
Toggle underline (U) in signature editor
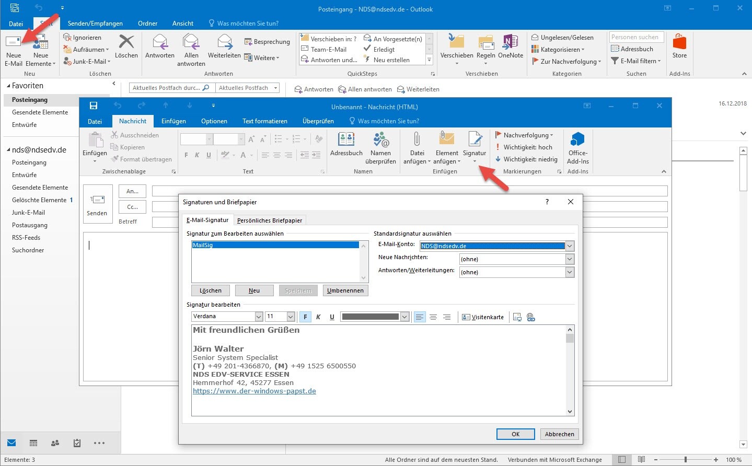(x=332, y=317)
